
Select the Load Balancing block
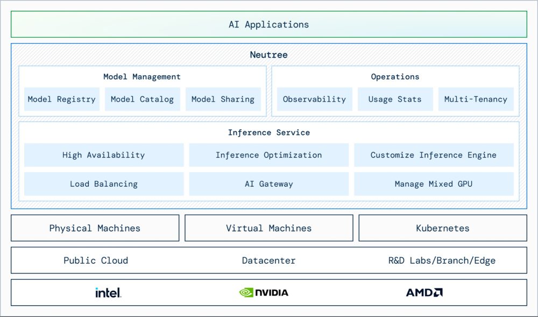(104, 184)
